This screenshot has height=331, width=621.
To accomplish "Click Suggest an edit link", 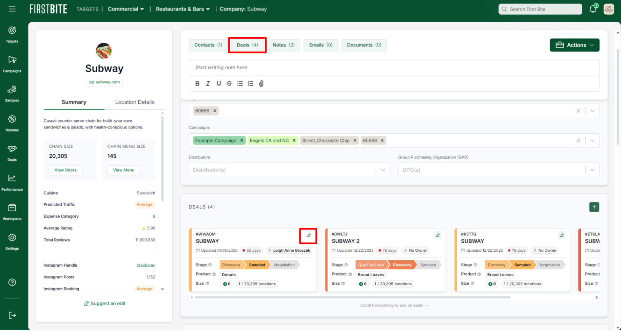I will point(105,304).
